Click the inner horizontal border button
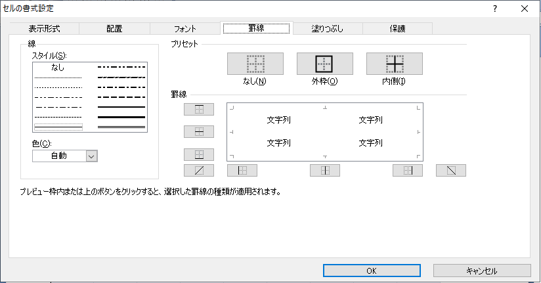The image size is (541, 283). tap(199, 131)
